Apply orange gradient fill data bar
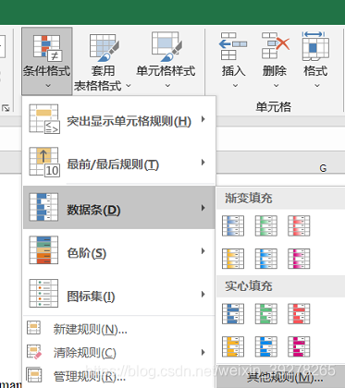This screenshot has width=345, height=388. [233, 259]
